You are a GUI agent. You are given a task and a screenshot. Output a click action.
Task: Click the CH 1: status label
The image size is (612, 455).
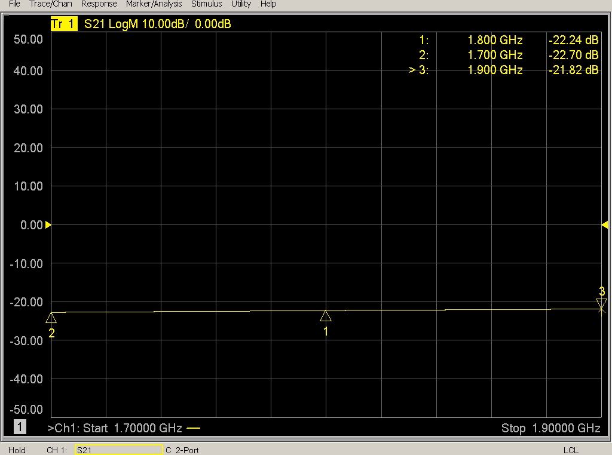click(57, 450)
